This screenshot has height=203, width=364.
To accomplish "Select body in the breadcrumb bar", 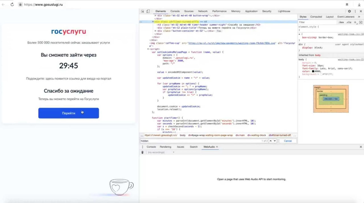I will click(x=183, y=135).
